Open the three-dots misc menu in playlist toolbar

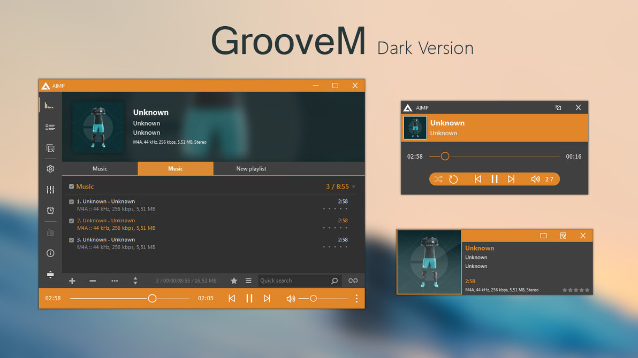(115, 281)
